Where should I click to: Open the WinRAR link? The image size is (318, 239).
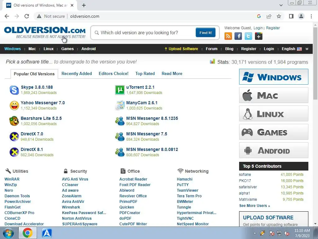12,179
